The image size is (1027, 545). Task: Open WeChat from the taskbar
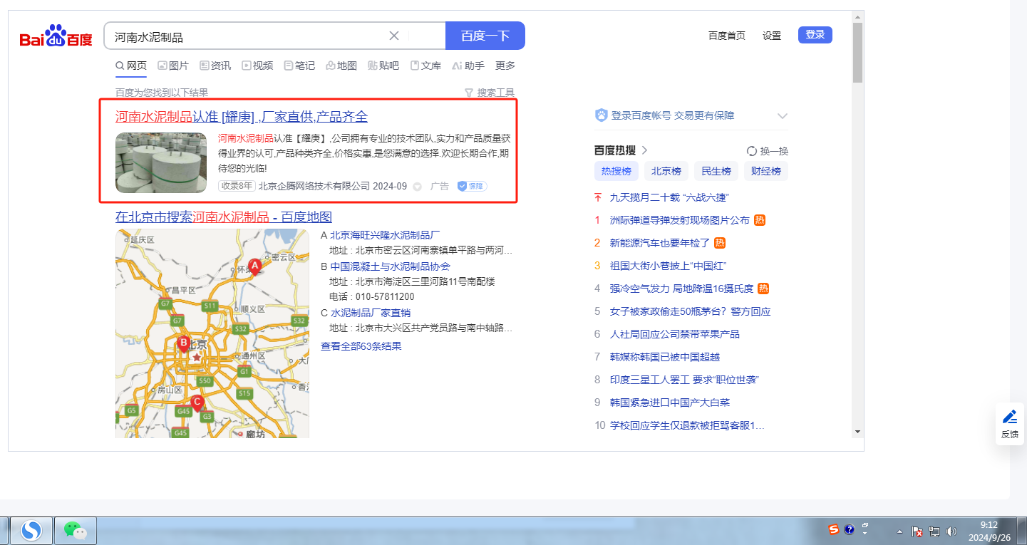click(x=76, y=530)
